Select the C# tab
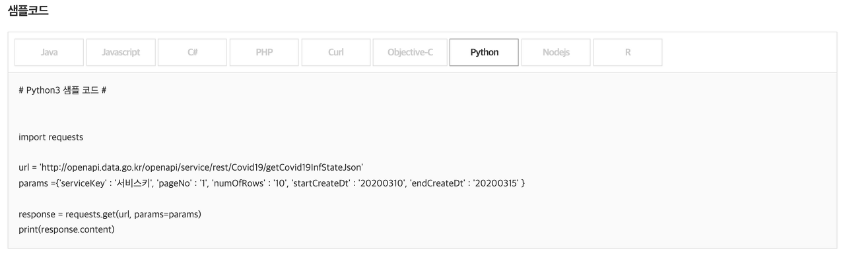 (193, 53)
